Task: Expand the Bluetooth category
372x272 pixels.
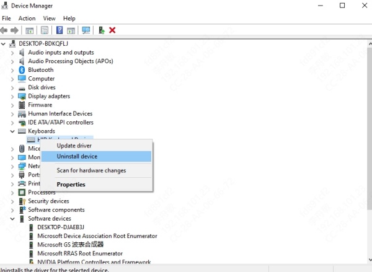Action: point(12,70)
